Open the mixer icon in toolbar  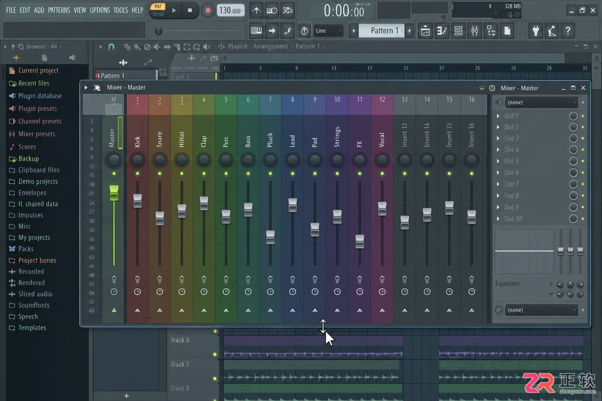475,31
